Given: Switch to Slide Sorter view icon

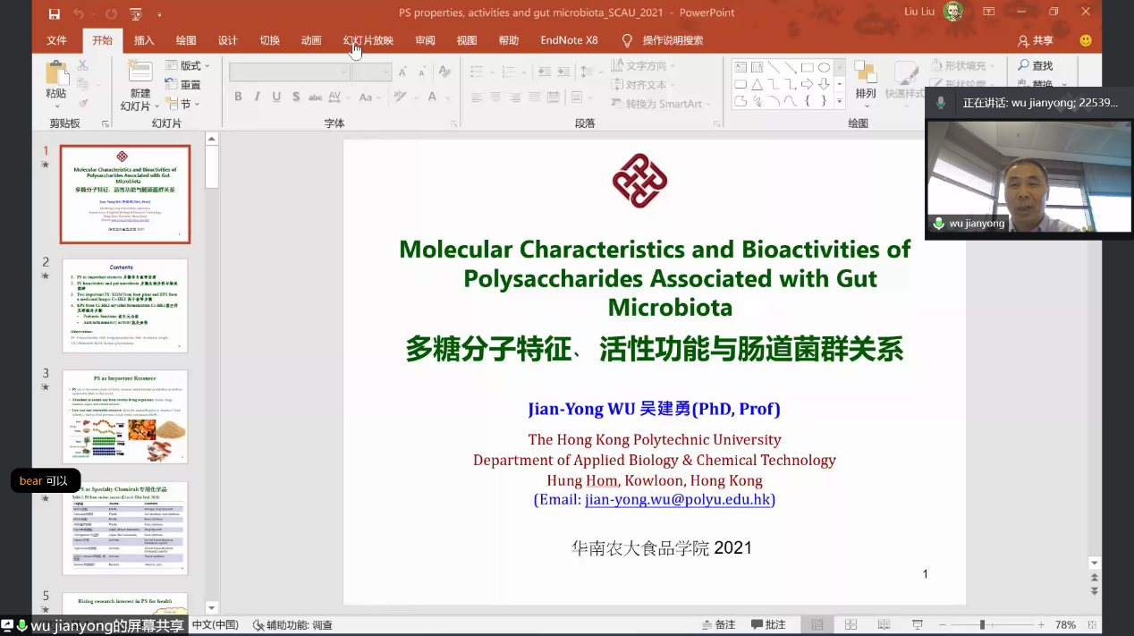Looking at the screenshot, I should click(x=850, y=624).
